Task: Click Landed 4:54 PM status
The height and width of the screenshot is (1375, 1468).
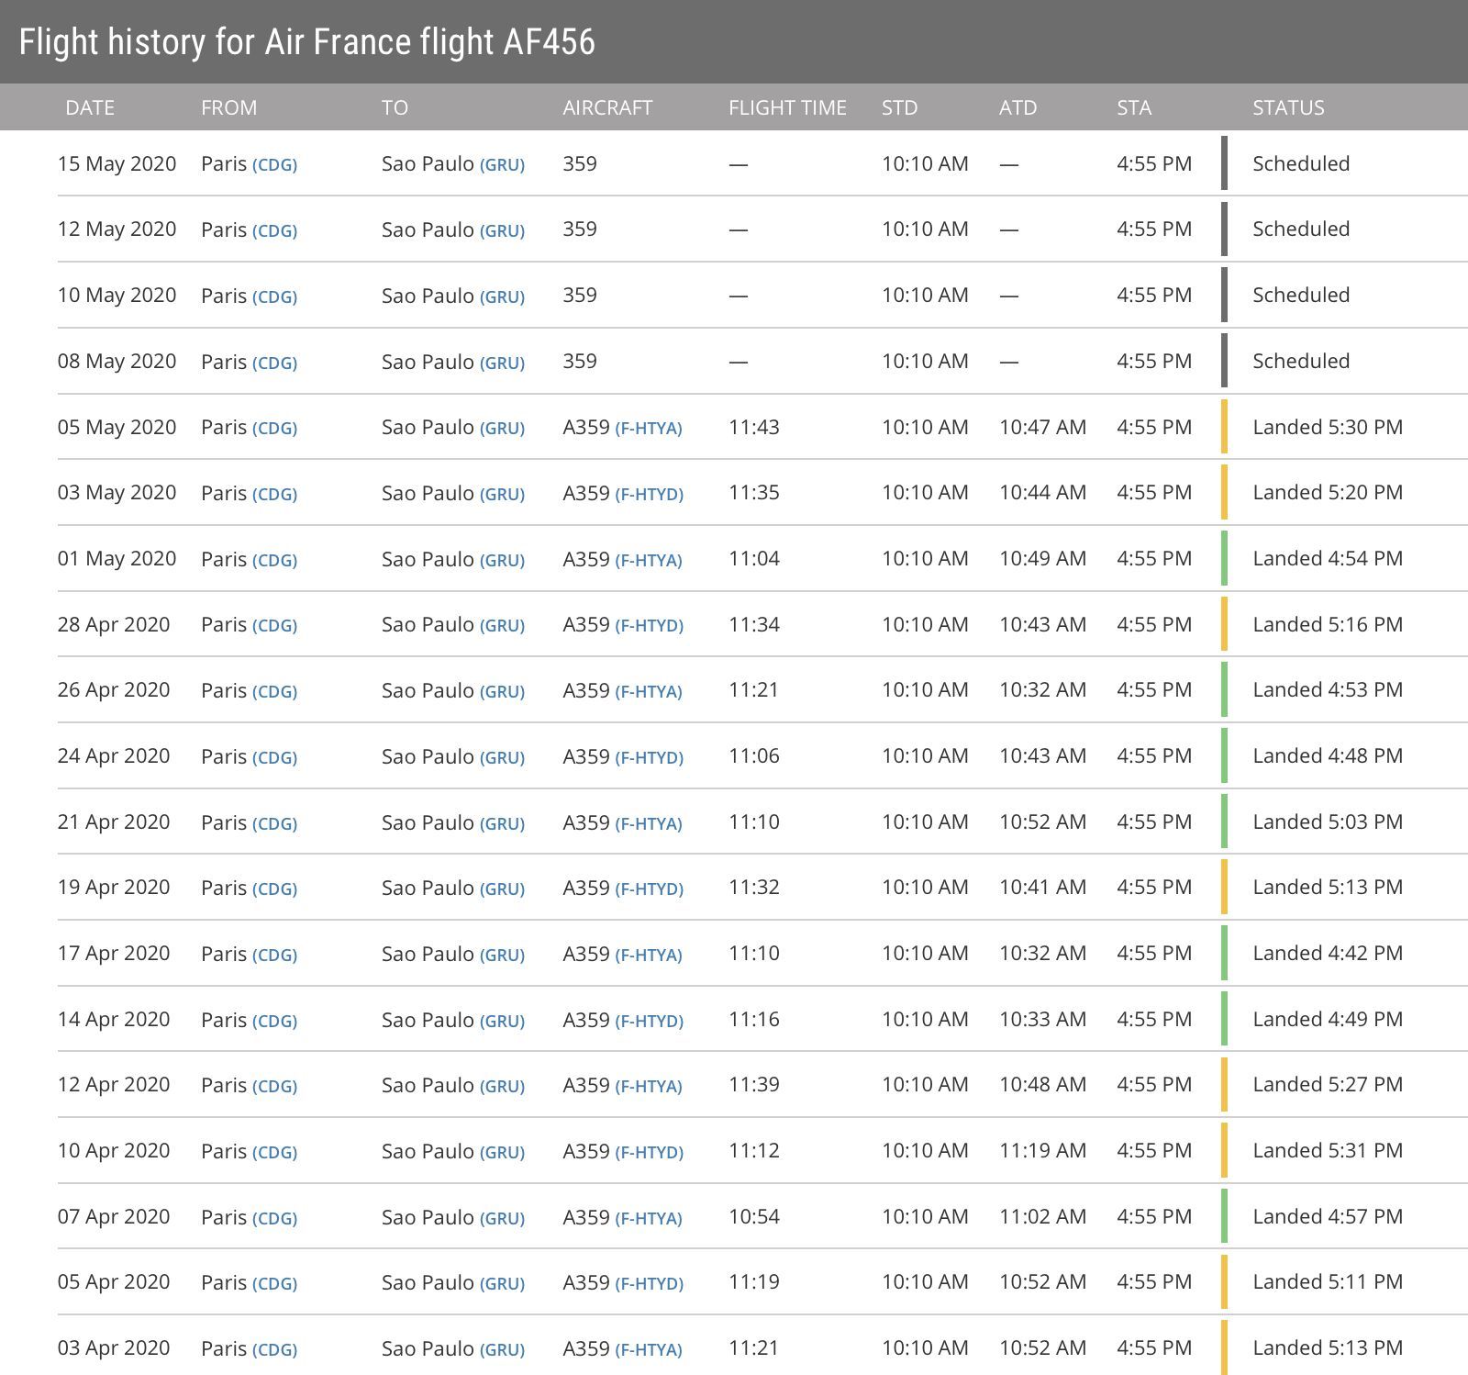Action: 1328,558
